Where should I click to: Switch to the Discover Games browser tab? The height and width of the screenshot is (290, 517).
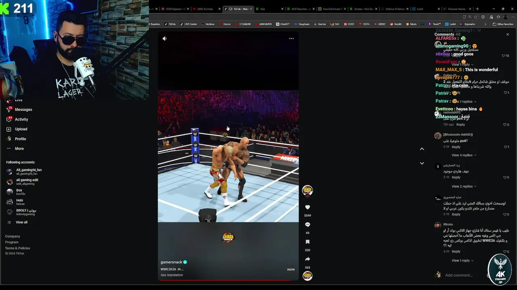click(457, 9)
